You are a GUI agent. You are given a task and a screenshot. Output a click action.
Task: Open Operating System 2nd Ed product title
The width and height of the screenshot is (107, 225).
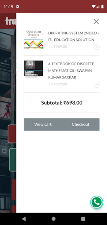(x=73, y=36)
